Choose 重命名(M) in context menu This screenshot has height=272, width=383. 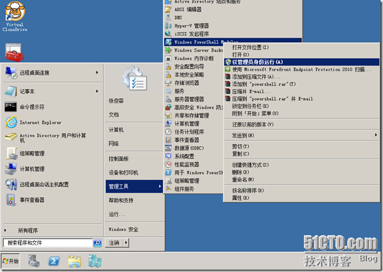243,179
